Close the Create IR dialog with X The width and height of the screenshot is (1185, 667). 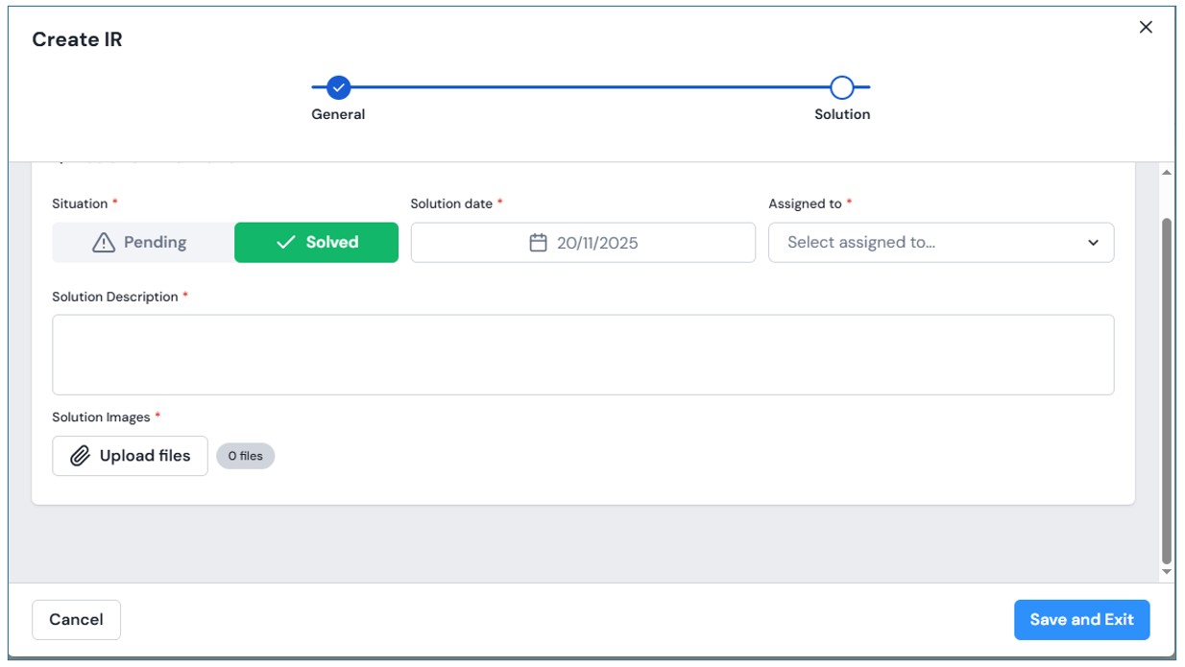click(x=1145, y=28)
